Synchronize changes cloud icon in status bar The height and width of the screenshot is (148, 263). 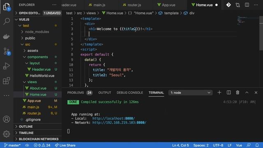coord(27,145)
